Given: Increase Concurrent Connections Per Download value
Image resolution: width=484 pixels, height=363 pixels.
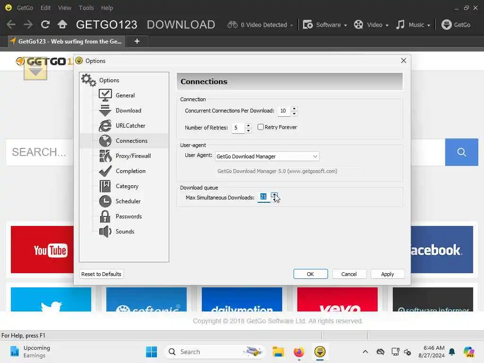Looking at the screenshot, I should [294, 109].
